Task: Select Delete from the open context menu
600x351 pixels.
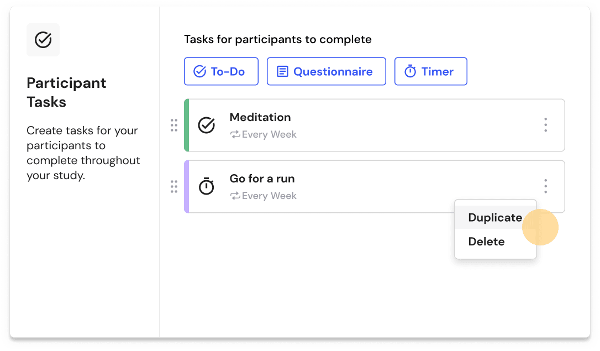Action: (x=487, y=242)
